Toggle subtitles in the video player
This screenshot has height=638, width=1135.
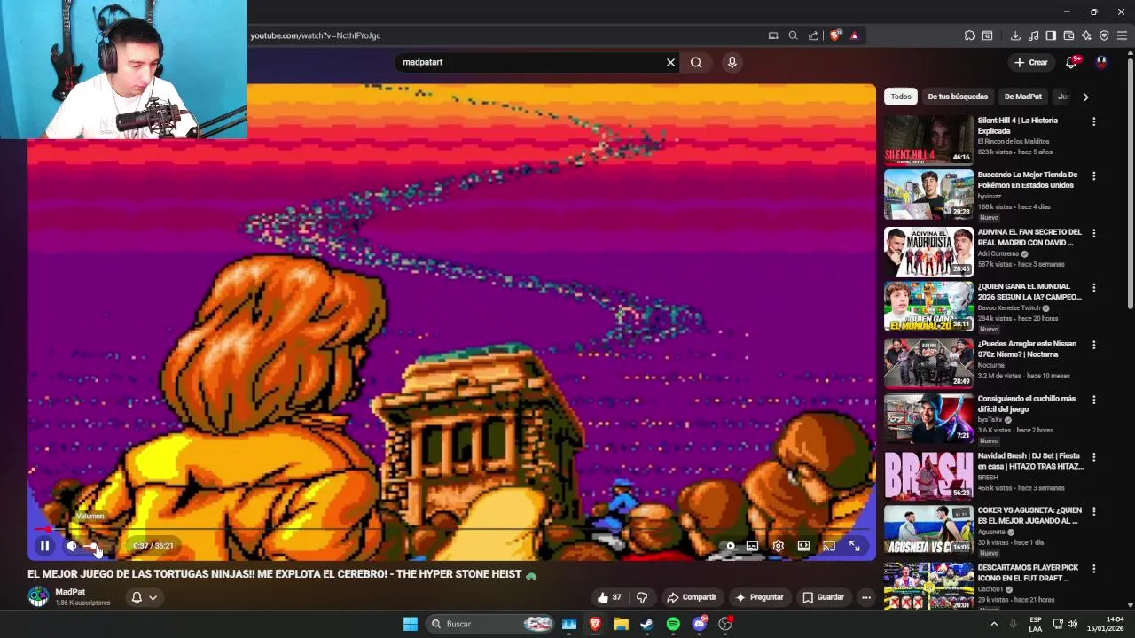[752, 546]
